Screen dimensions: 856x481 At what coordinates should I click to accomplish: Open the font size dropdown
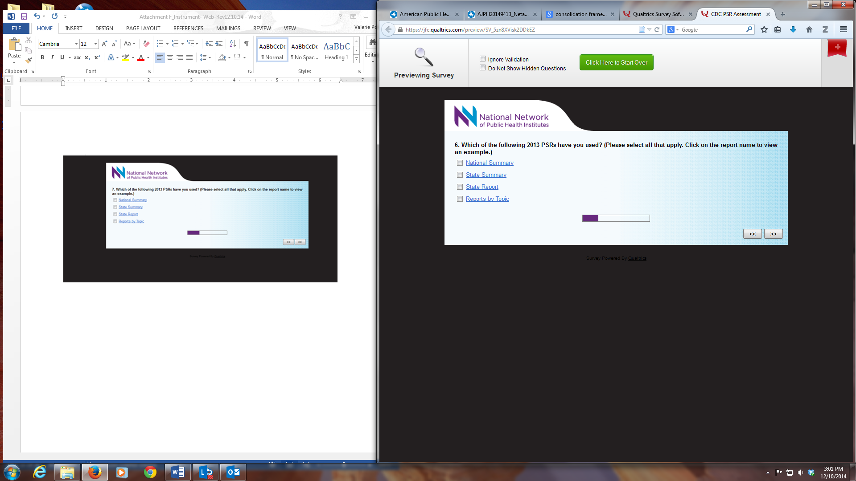pos(95,44)
